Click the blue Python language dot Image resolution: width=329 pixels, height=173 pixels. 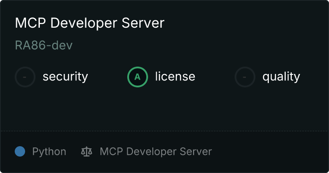20,151
